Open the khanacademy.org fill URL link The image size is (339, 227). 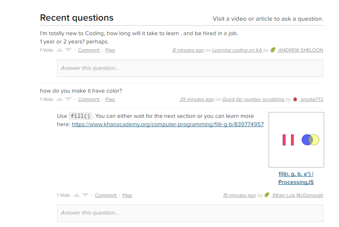pyautogui.click(x=168, y=124)
